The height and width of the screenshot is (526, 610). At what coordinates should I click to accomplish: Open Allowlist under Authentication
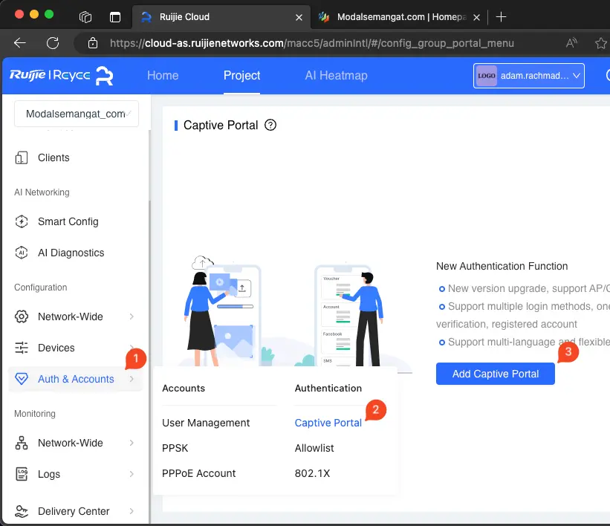[x=314, y=448]
